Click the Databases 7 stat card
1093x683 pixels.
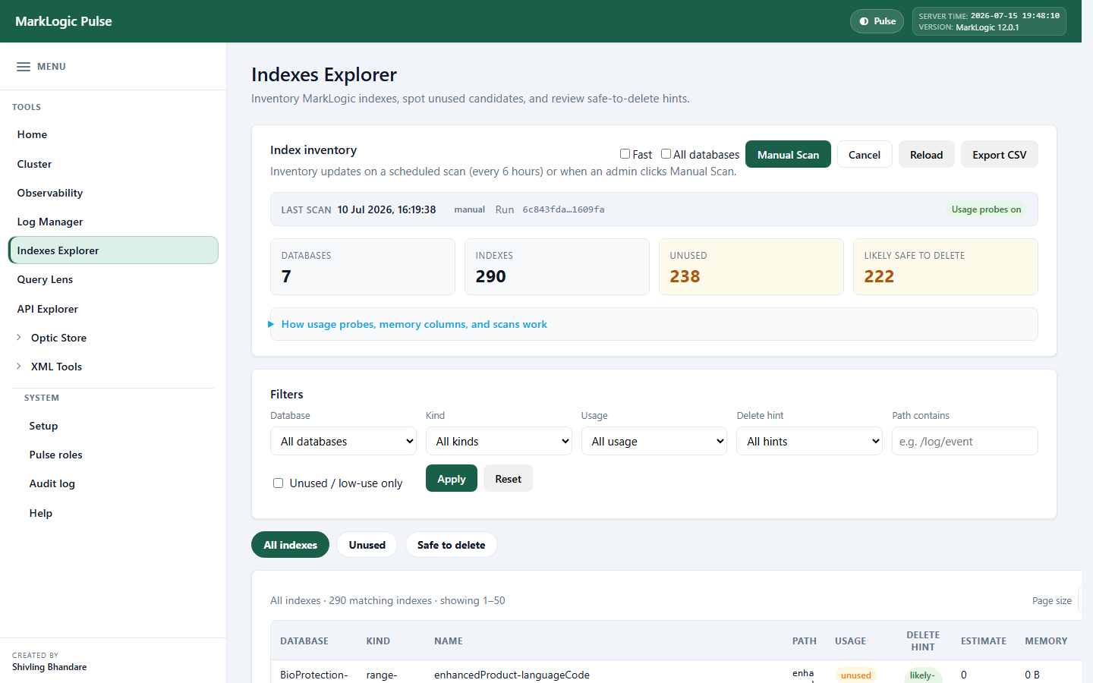[x=363, y=266]
